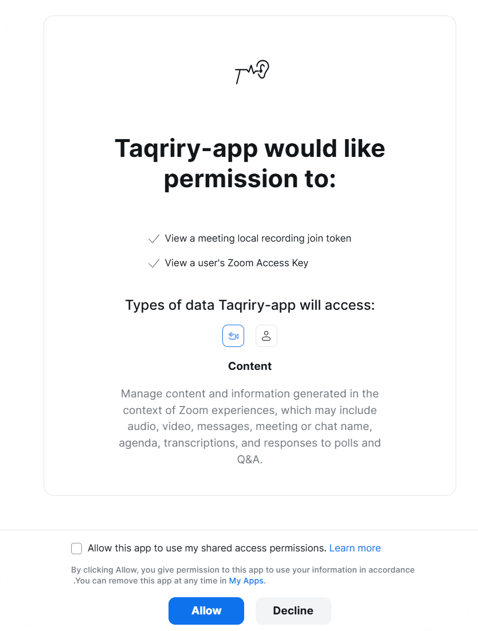The height and width of the screenshot is (631, 478).
Task: Select the Taqriry-app permission heading
Action: [x=250, y=163]
